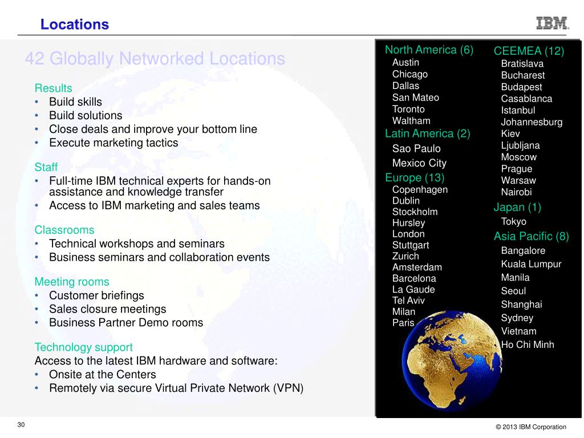This screenshot has height=438, width=584.
Task: Click the city 'Tokyo'
Action: 514,222
